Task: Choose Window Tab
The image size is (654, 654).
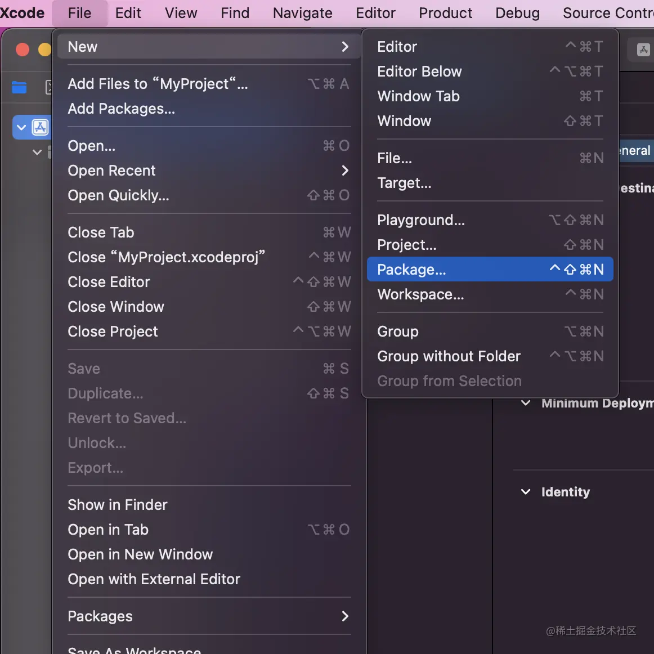Action: 490,96
